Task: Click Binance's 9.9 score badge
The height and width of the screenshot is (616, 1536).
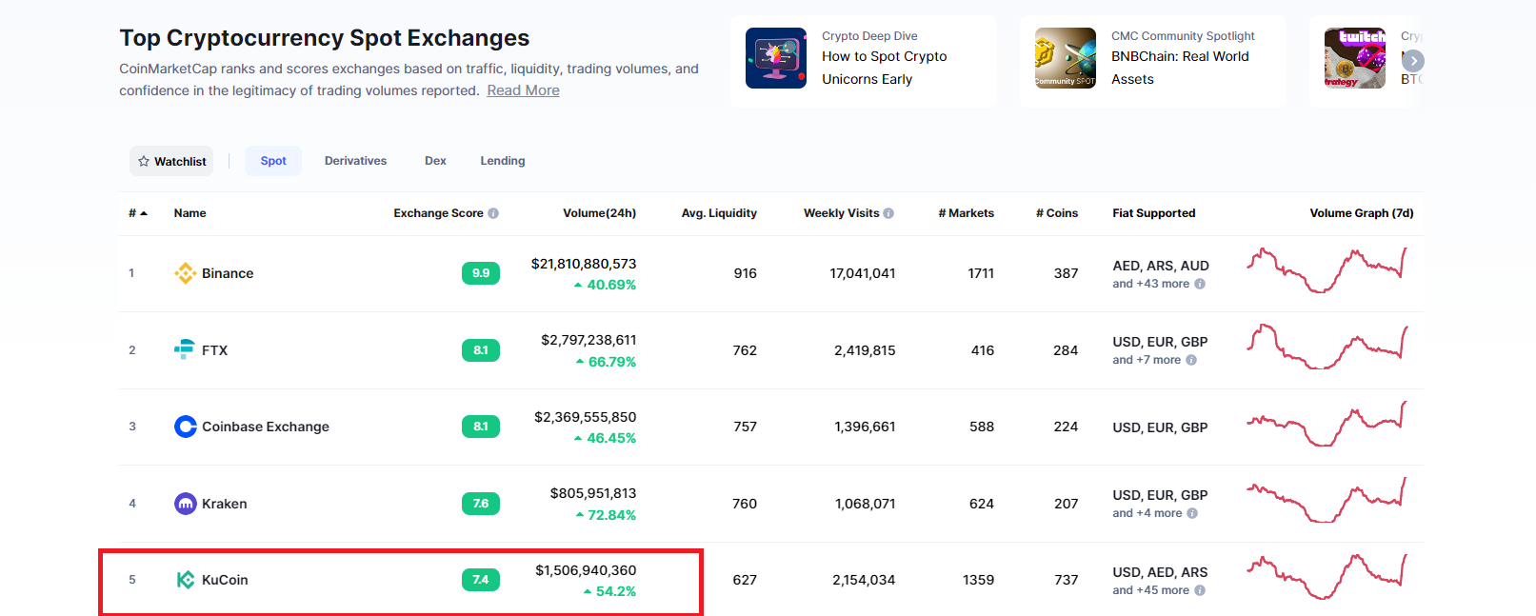Action: click(481, 273)
